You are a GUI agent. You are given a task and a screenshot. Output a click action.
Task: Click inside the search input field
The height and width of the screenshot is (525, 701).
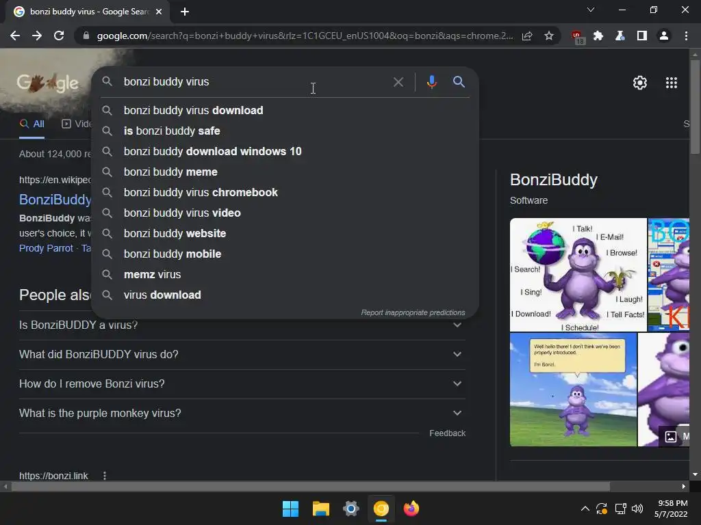(x=255, y=82)
